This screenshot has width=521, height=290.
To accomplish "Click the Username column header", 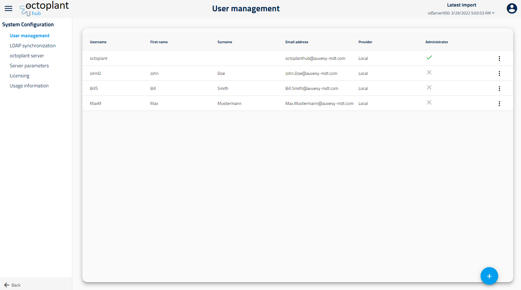I will [x=98, y=42].
